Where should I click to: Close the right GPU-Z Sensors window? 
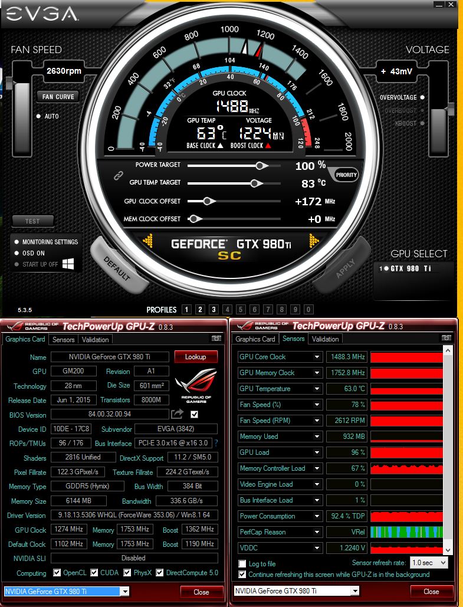431,592
